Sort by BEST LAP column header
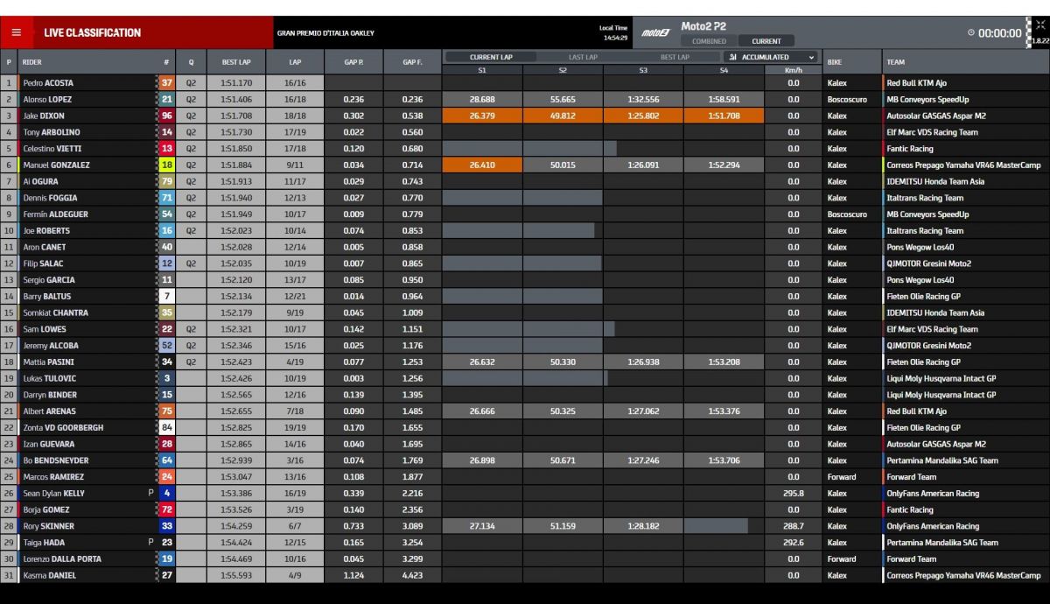1050x604 pixels. point(235,62)
